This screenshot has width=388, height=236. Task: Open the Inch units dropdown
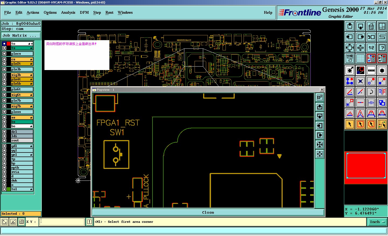coord(377,222)
